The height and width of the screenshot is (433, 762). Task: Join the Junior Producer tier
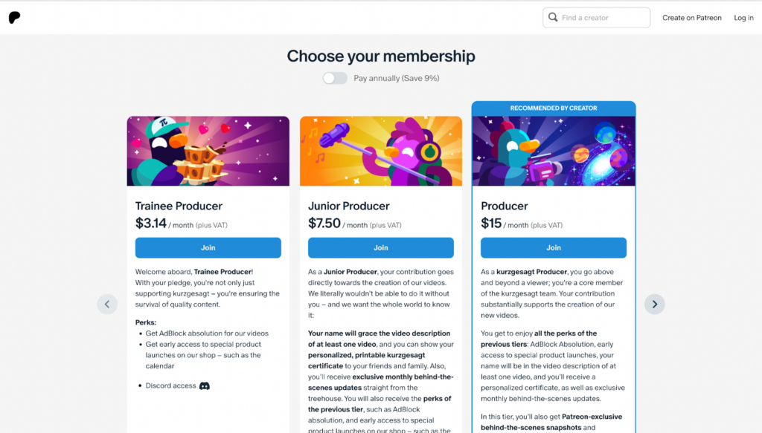380,248
